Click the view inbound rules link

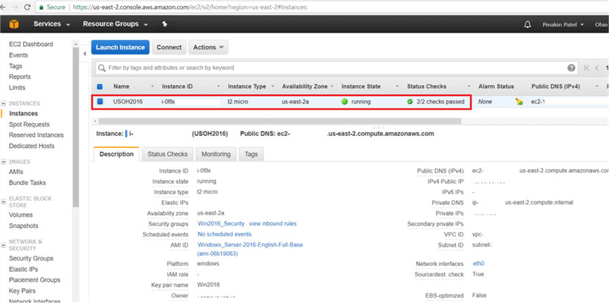coord(273,224)
